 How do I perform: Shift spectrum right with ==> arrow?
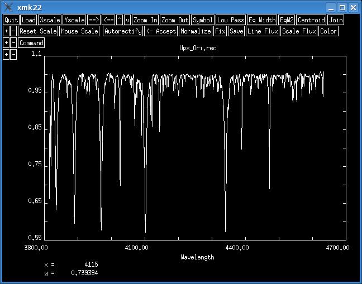tap(94, 20)
